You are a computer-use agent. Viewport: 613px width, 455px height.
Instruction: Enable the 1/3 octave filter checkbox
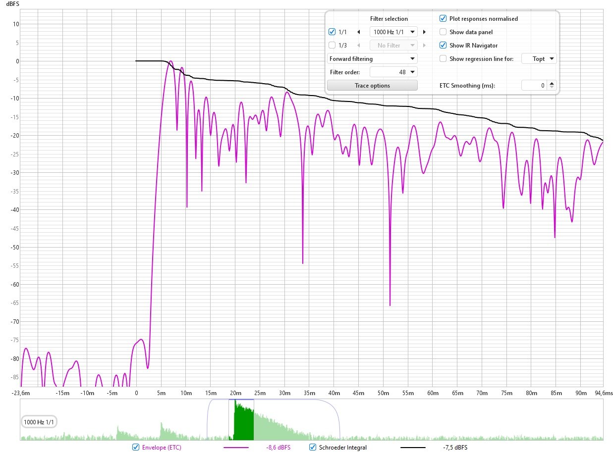point(333,46)
